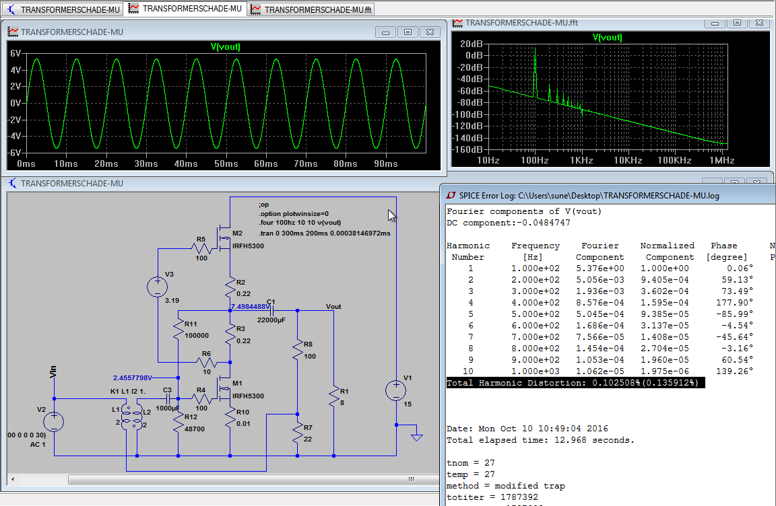Switch to TRANSFORMERSCHADE-MU waveform tab
This screenshot has width=776, height=506.
pyautogui.click(x=185, y=9)
